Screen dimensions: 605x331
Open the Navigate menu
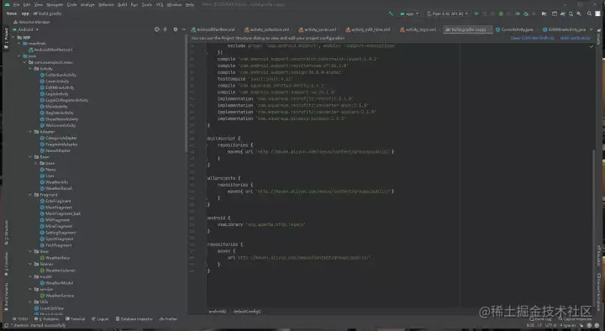point(55,5)
